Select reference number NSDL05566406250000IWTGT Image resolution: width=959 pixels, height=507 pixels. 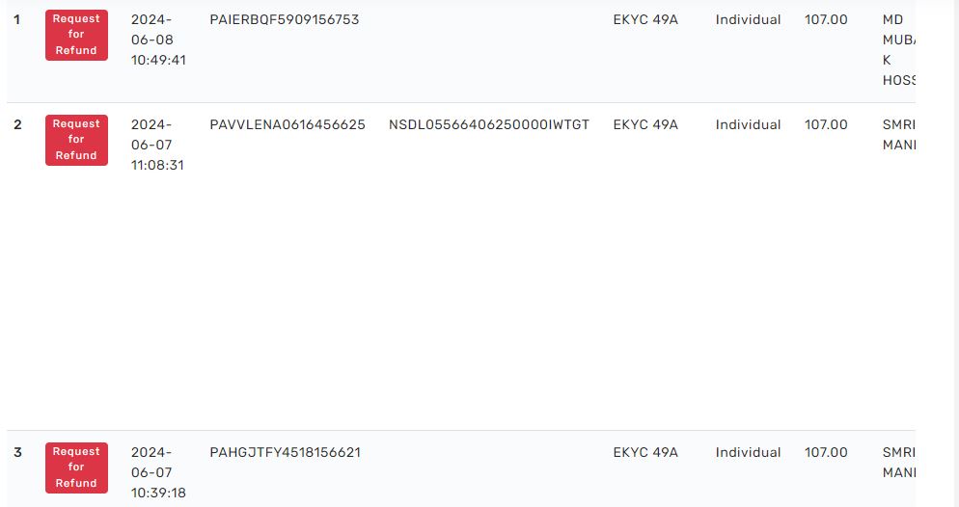pyautogui.click(x=488, y=124)
